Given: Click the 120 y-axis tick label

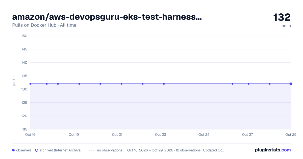Looking at the screenshot, I should [24, 116].
